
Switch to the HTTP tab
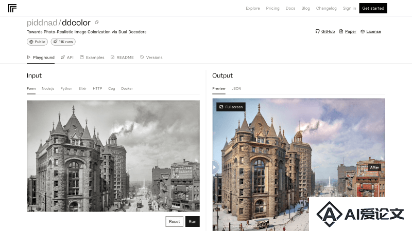click(97, 88)
